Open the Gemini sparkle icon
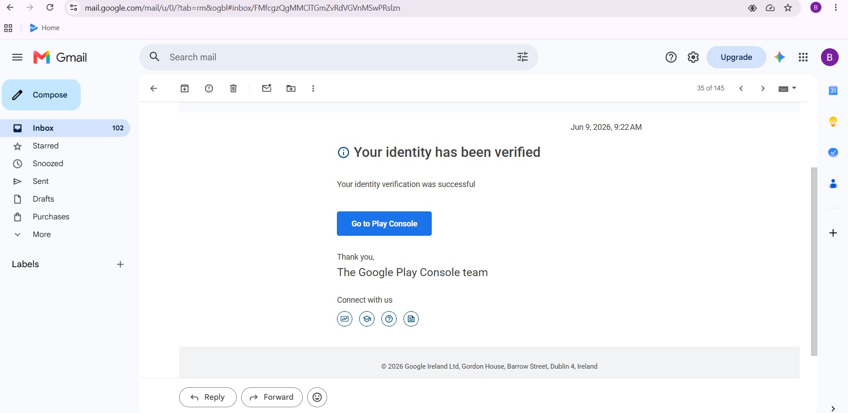The image size is (848, 413). (779, 57)
